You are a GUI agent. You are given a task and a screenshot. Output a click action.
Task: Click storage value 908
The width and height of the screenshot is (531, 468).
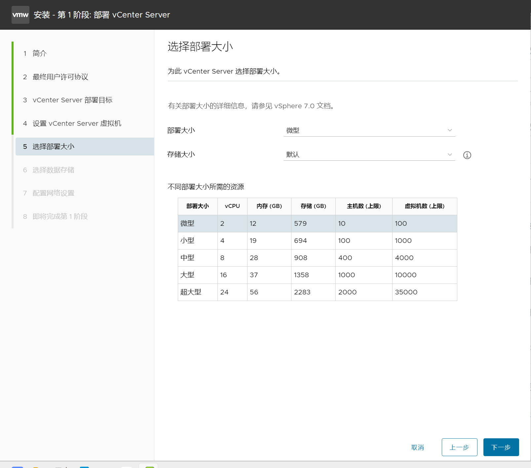click(301, 258)
